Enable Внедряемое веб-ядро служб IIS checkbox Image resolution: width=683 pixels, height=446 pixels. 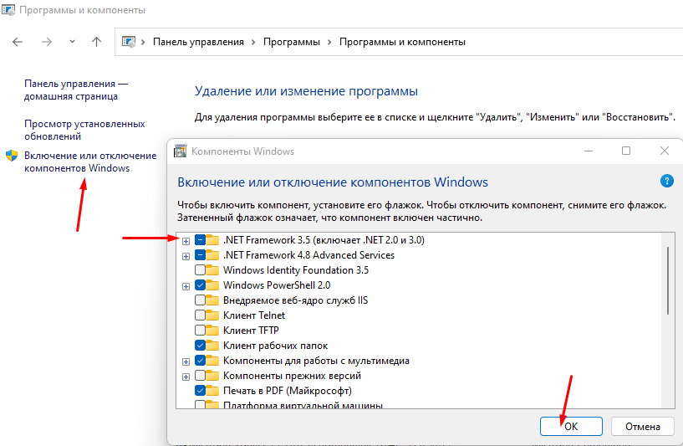(x=200, y=300)
